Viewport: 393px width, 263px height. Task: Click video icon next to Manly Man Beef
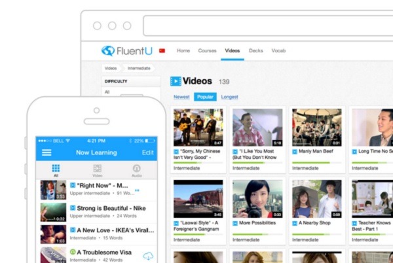coord(295,152)
